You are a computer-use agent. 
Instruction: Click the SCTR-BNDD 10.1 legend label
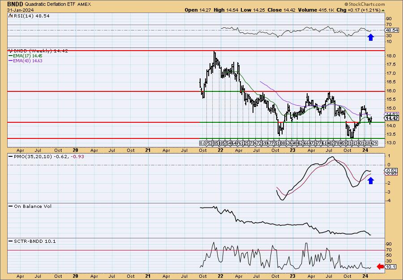pos(34,241)
